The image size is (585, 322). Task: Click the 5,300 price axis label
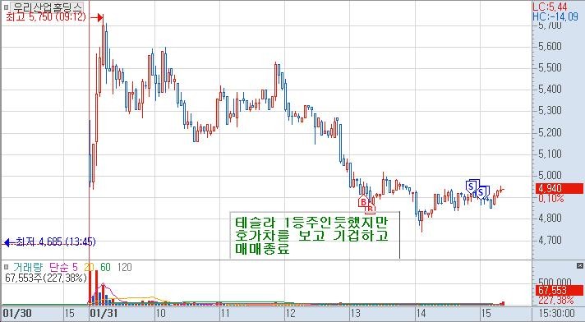pyautogui.click(x=550, y=111)
